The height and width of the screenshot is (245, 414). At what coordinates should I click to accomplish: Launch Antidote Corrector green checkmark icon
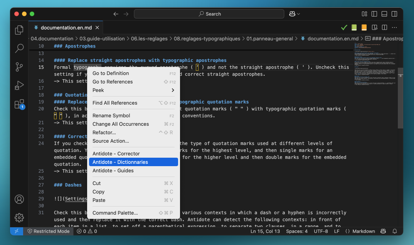coord(344,28)
